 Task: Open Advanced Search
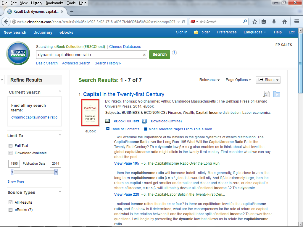click(76, 63)
